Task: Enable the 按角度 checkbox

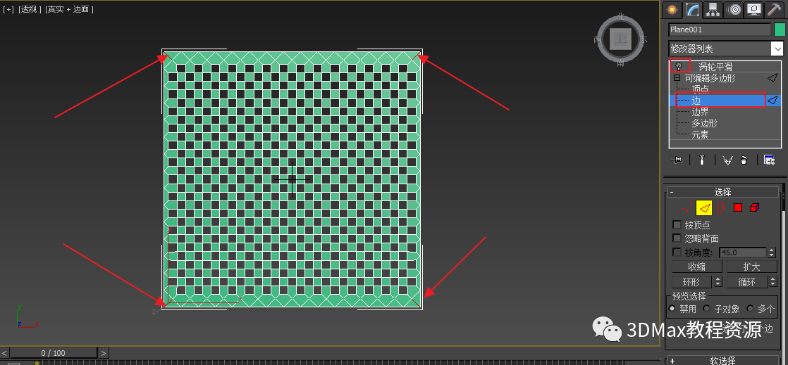Action: [x=677, y=252]
